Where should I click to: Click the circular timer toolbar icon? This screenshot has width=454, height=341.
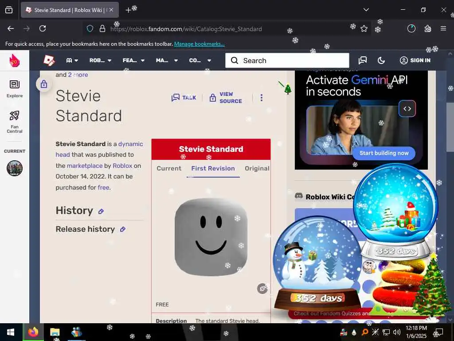(411, 28)
